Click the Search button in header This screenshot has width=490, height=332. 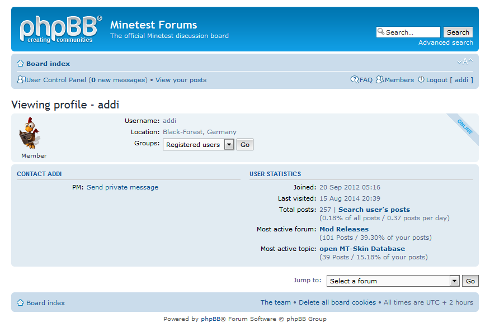458,32
